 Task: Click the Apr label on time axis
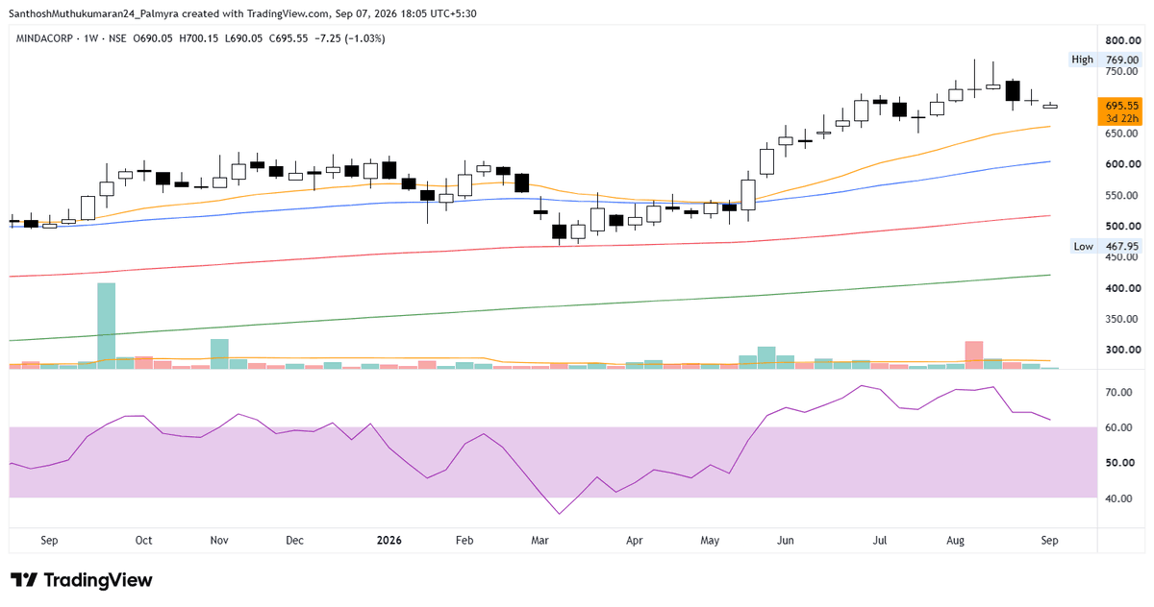(x=634, y=541)
